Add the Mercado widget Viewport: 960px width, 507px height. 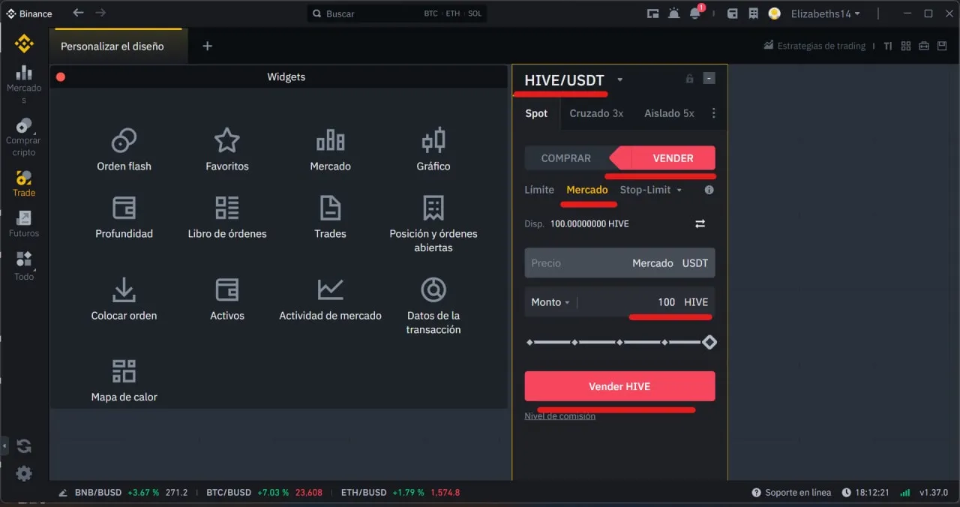pos(331,150)
